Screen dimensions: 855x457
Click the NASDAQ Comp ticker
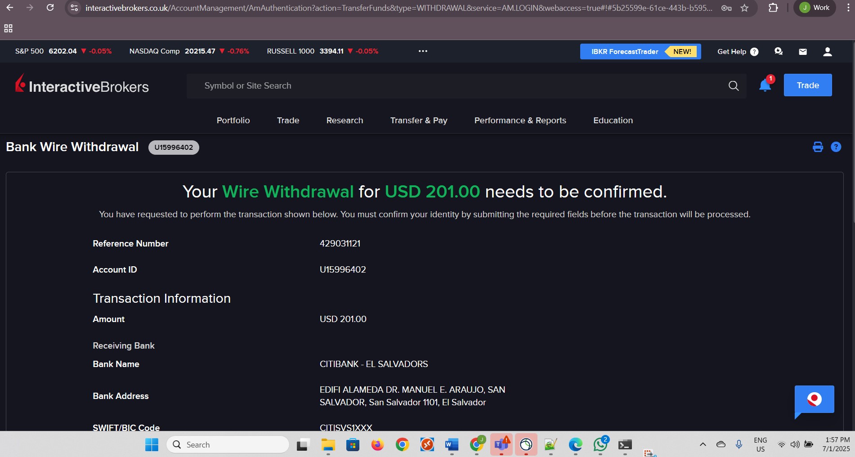[x=189, y=51]
